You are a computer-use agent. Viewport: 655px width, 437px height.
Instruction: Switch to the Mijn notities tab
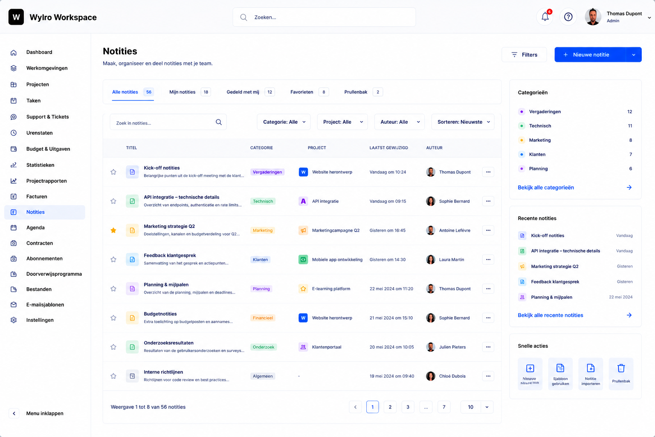[190, 92]
